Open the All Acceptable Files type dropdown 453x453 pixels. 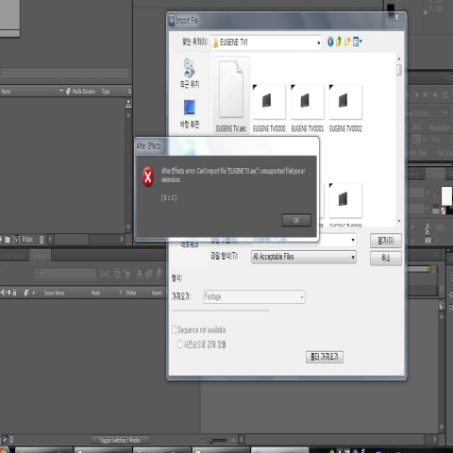point(304,257)
